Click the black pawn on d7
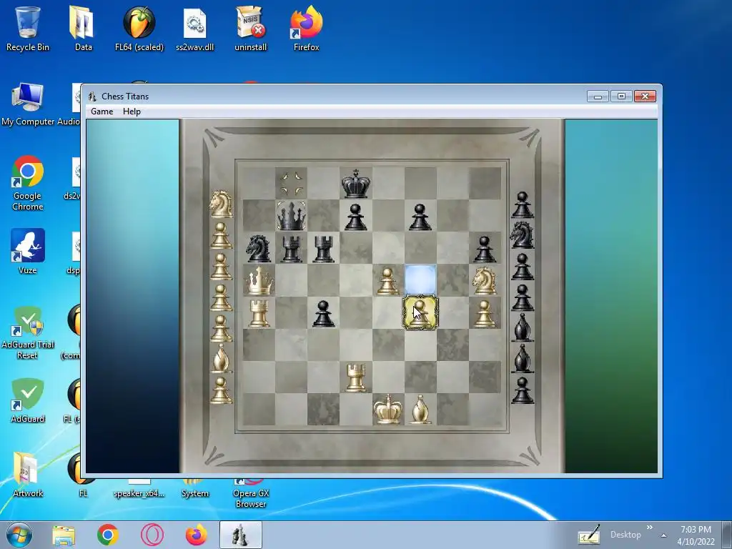Image resolution: width=732 pixels, height=549 pixels. click(356, 217)
